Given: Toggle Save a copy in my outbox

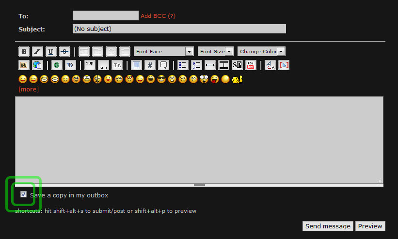Looking at the screenshot, I should pos(23,194).
